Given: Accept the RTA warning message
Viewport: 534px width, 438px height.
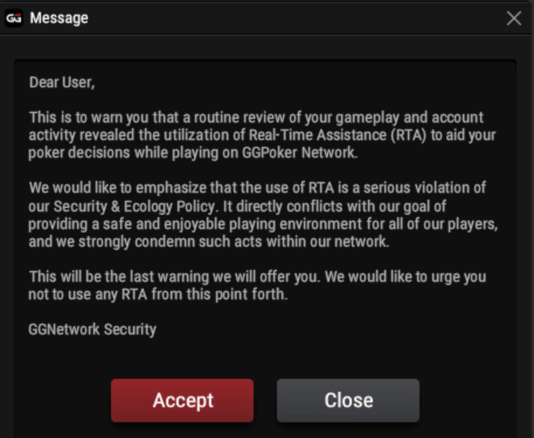Looking at the screenshot, I should coord(182,400).
